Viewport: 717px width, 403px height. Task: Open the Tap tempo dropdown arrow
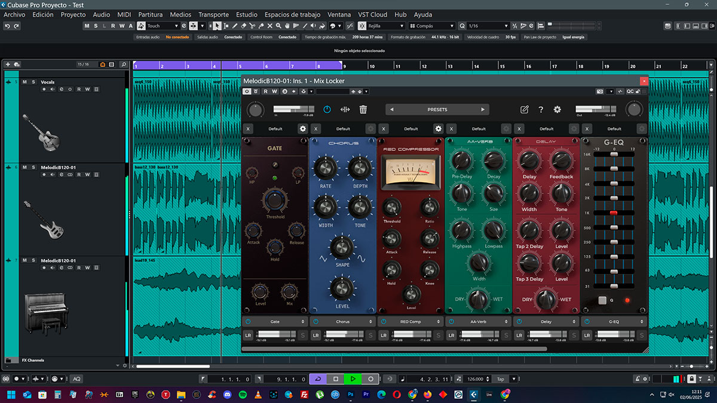514,379
